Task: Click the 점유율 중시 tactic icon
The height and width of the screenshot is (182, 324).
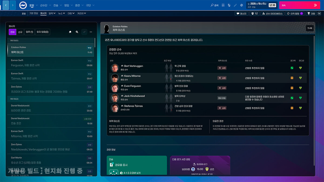Action: coord(111,164)
